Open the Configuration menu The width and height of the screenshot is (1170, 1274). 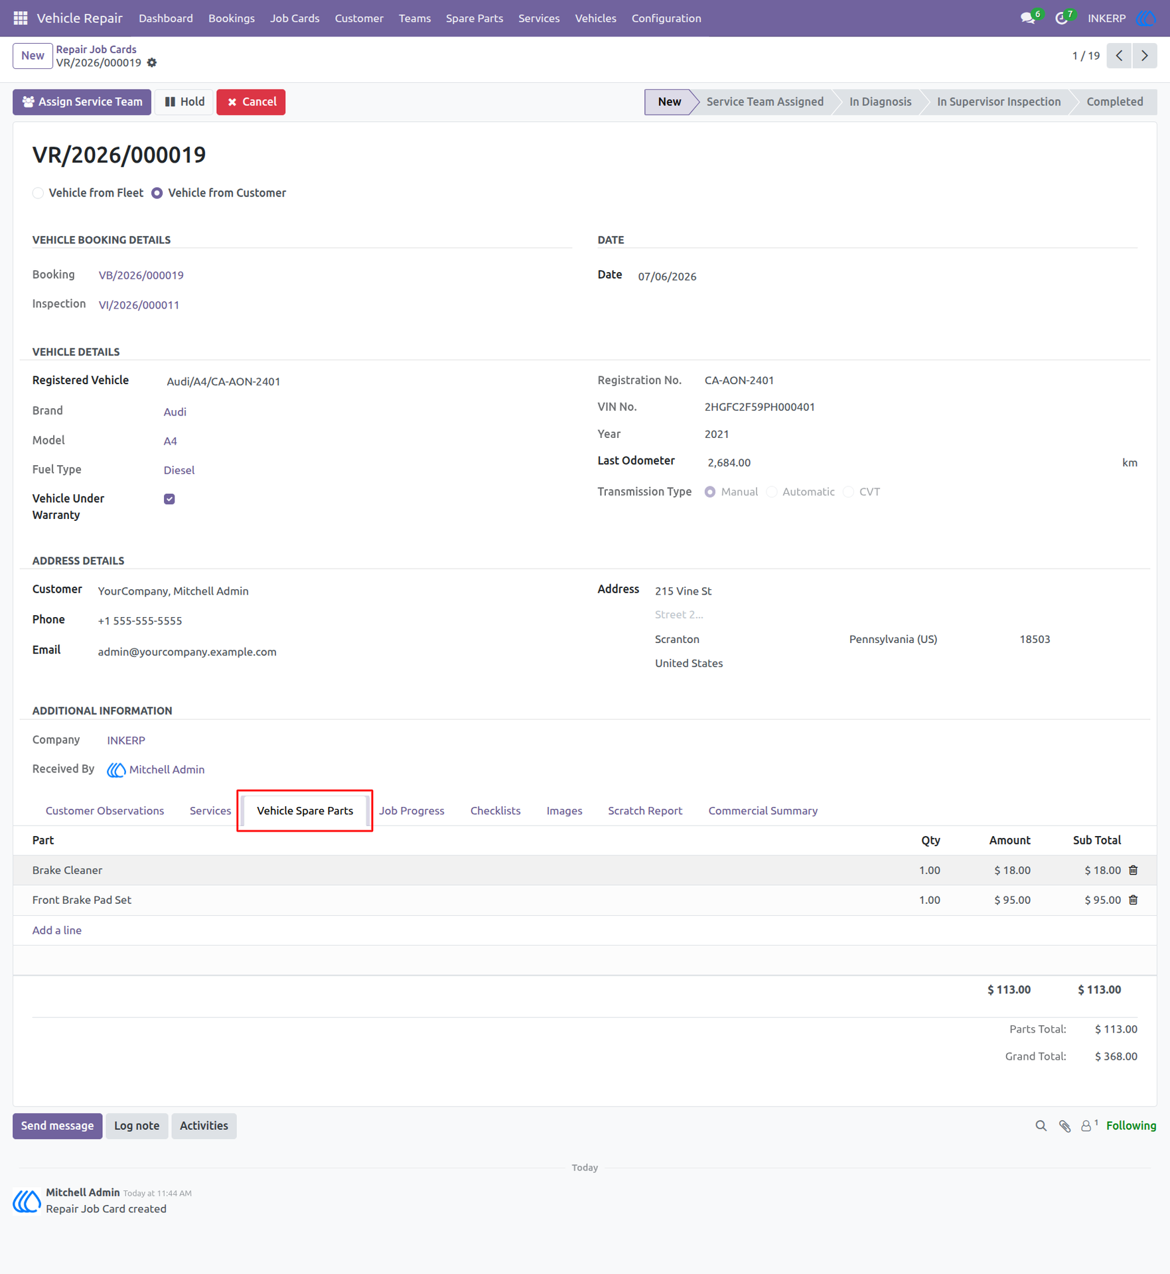pyautogui.click(x=666, y=18)
